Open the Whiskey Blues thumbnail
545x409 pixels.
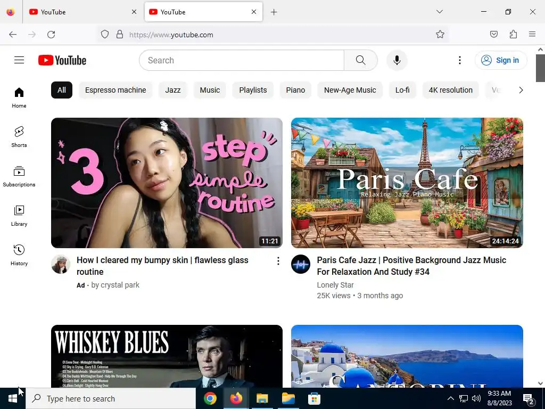click(x=167, y=356)
